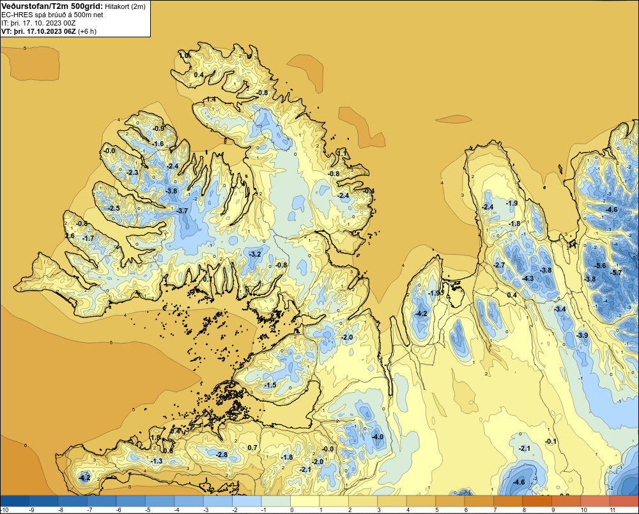This screenshot has height=514, width=639.
Task: Click the dark orange legend swatch between 8 and 9
Action: (537, 501)
